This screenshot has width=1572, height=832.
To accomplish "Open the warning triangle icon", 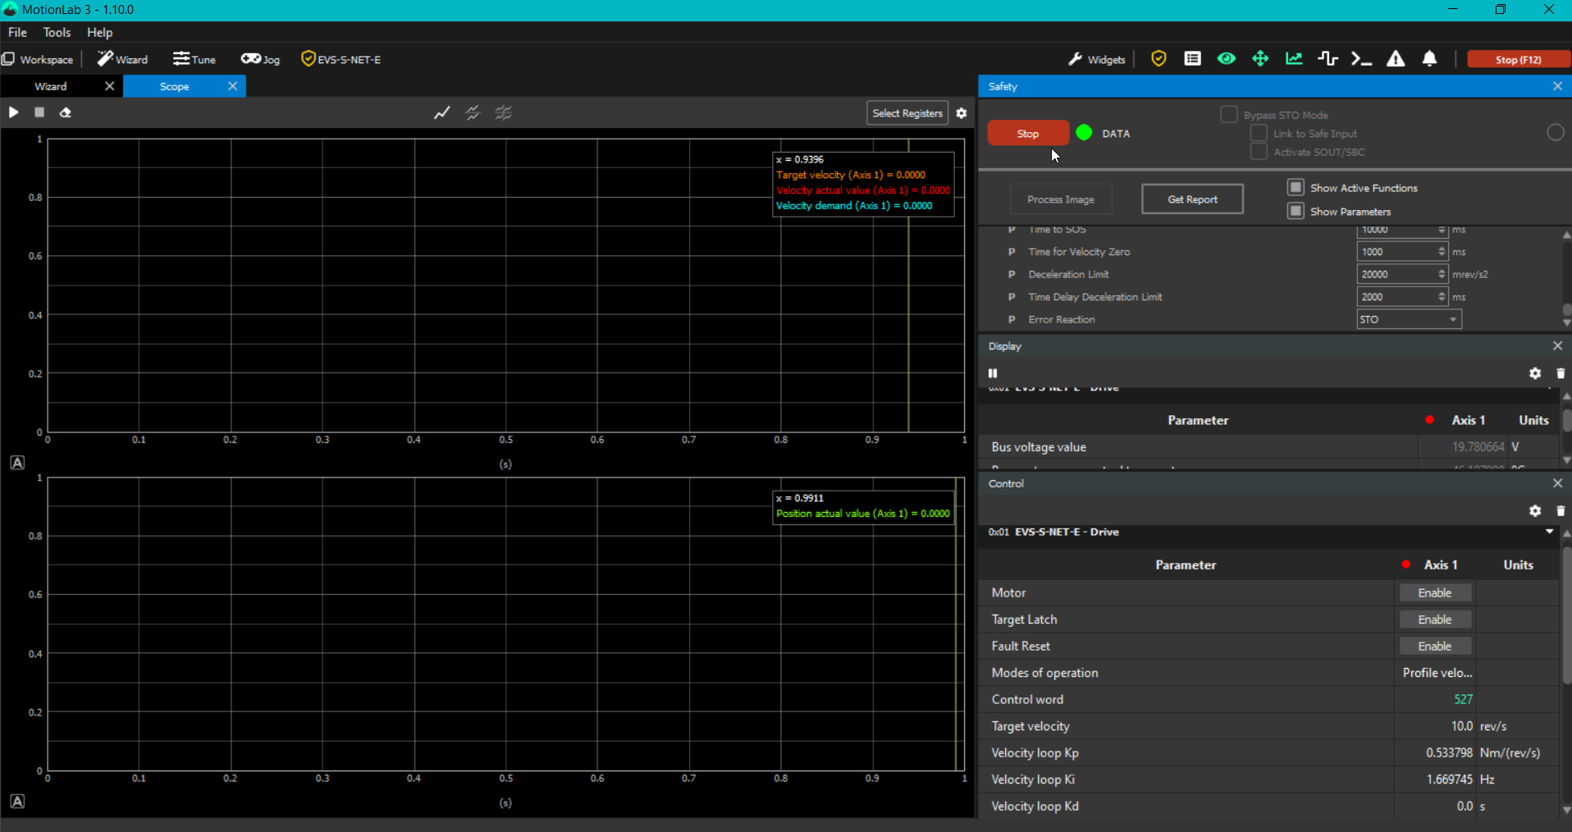I will pyautogui.click(x=1396, y=59).
